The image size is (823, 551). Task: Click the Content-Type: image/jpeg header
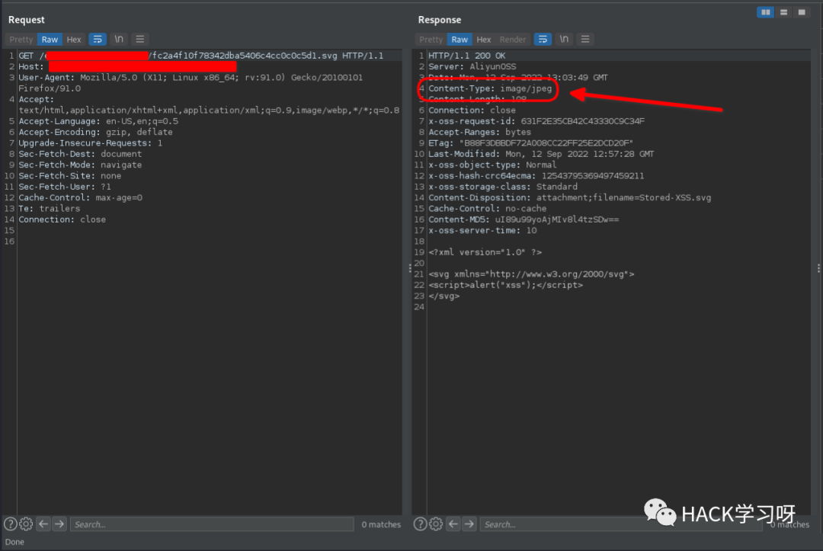click(x=490, y=88)
